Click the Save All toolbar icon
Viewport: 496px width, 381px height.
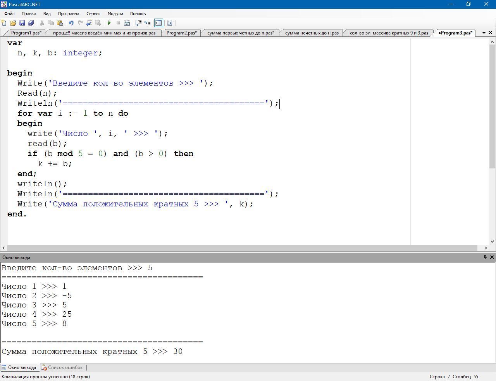(31, 23)
